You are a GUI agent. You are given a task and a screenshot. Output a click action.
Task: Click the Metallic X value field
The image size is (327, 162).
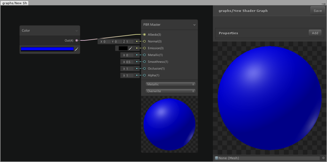pos(130,55)
